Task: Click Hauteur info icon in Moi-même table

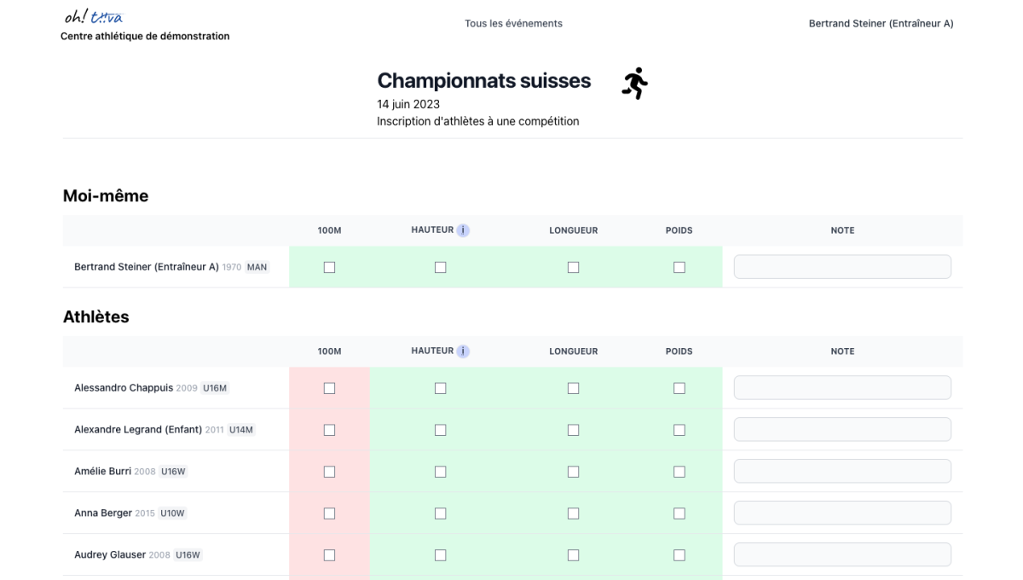Action: (x=463, y=230)
